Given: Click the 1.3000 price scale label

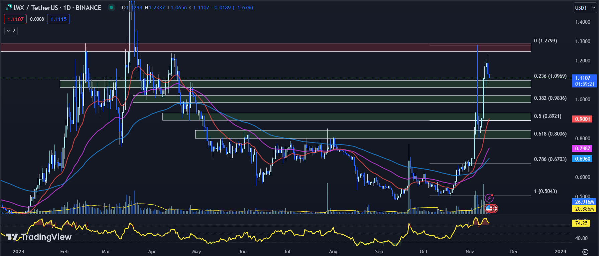Looking at the screenshot, I should tap(583, 41).
